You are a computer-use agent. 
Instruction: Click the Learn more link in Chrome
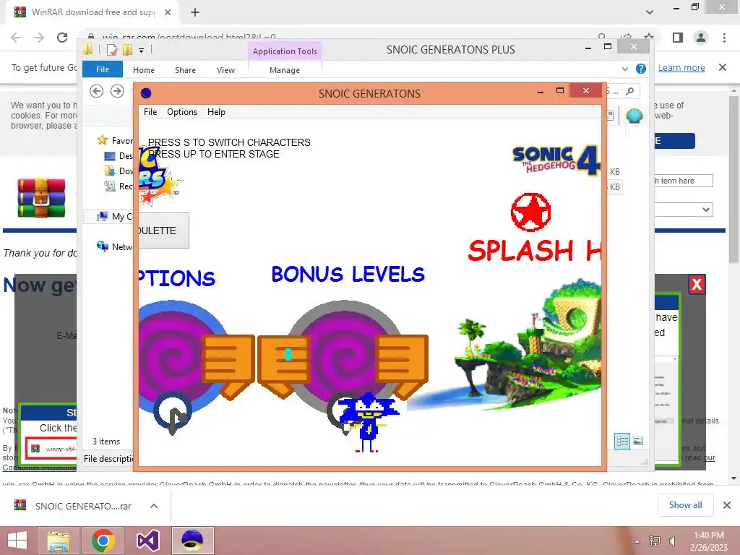click(681, 67)
